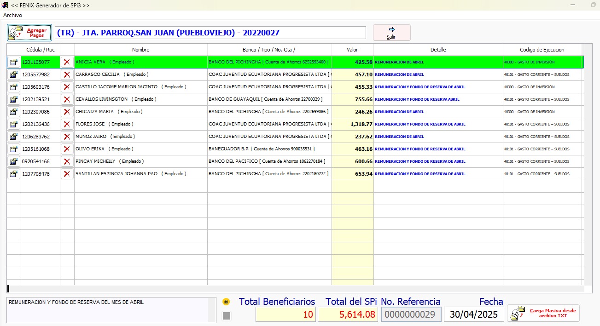Toggle the gray square below the padlock
The image size is (600, 326).
(x=226, y=315)
